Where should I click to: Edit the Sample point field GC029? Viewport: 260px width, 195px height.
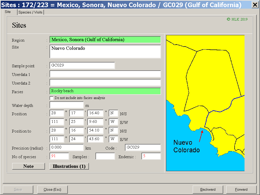point(82,66)
